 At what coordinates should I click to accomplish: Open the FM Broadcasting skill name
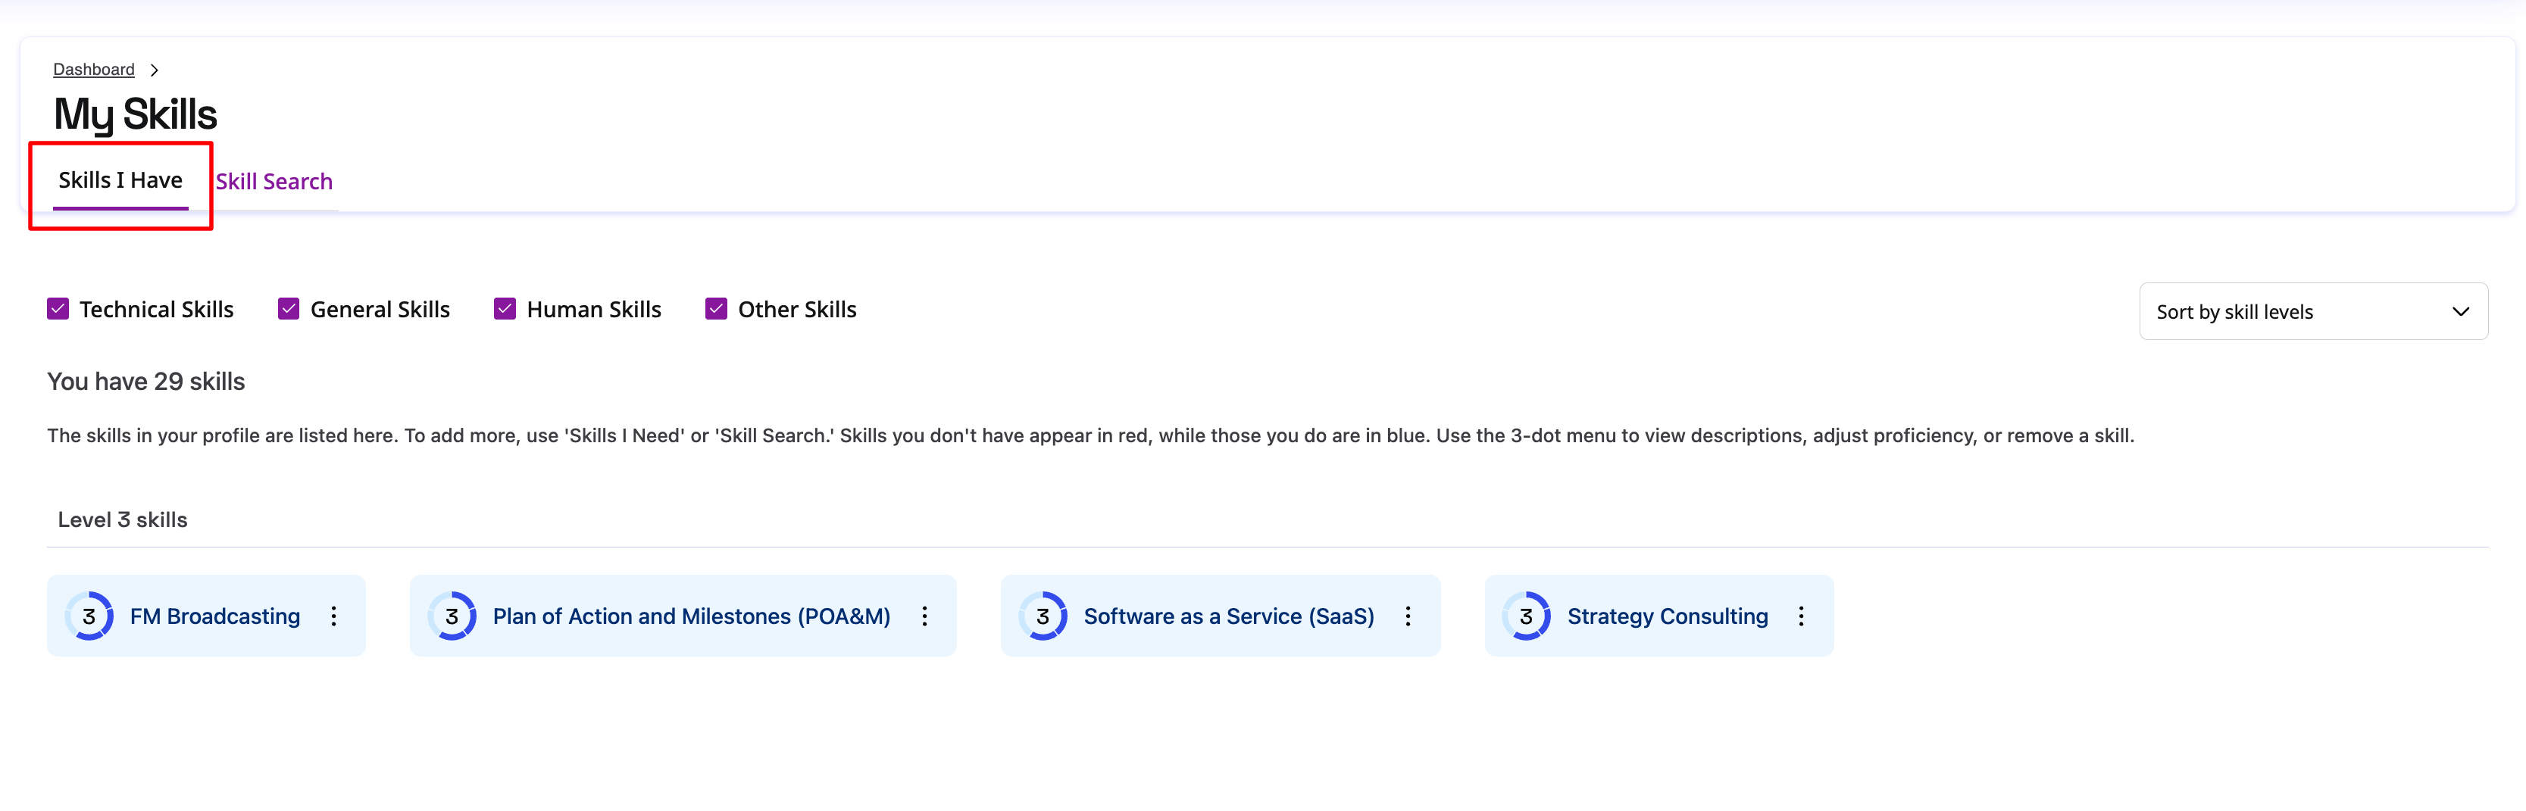coord(214,616)
